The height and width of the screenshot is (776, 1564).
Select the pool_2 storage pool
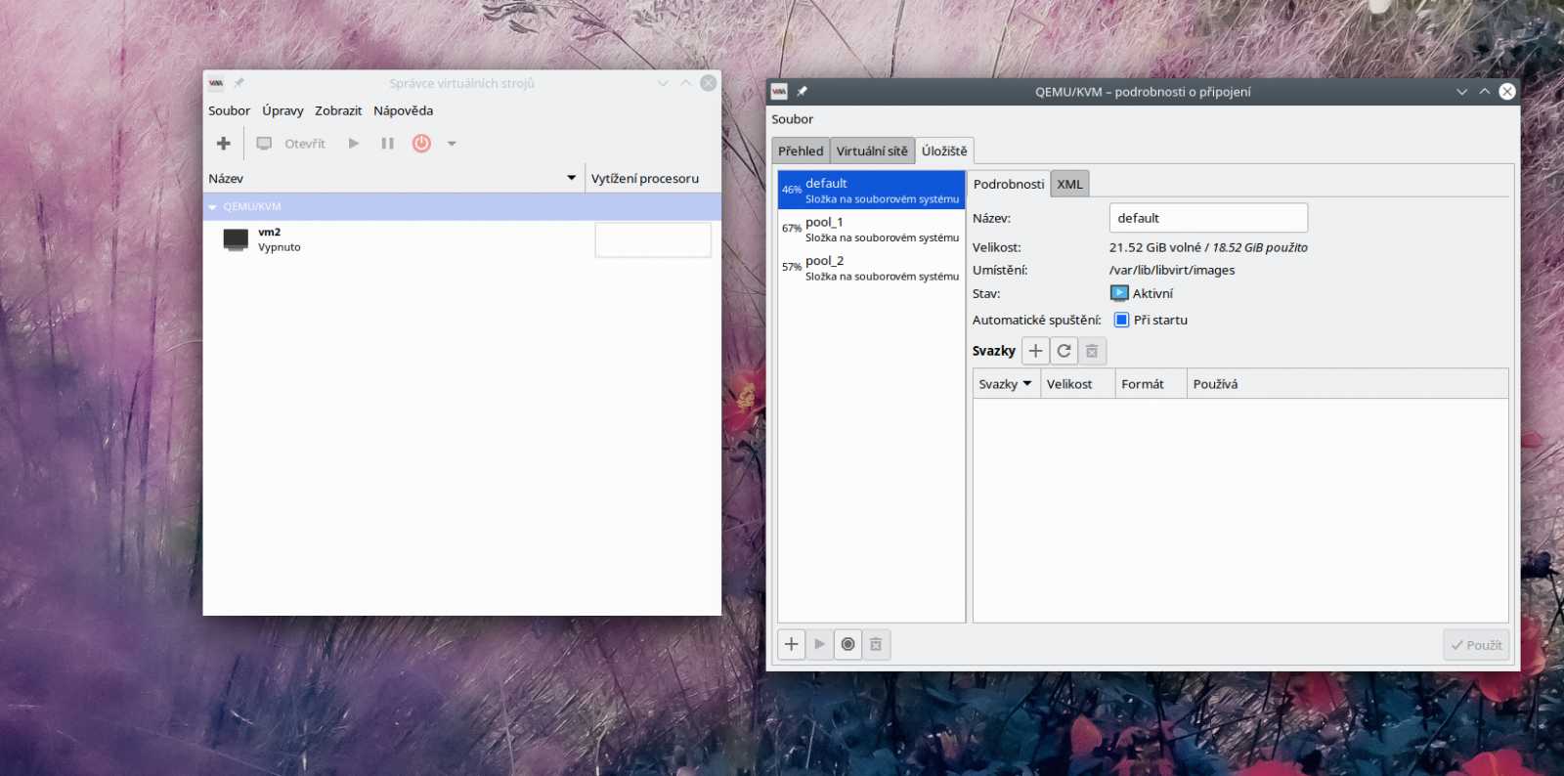click(x=871, y=268)
